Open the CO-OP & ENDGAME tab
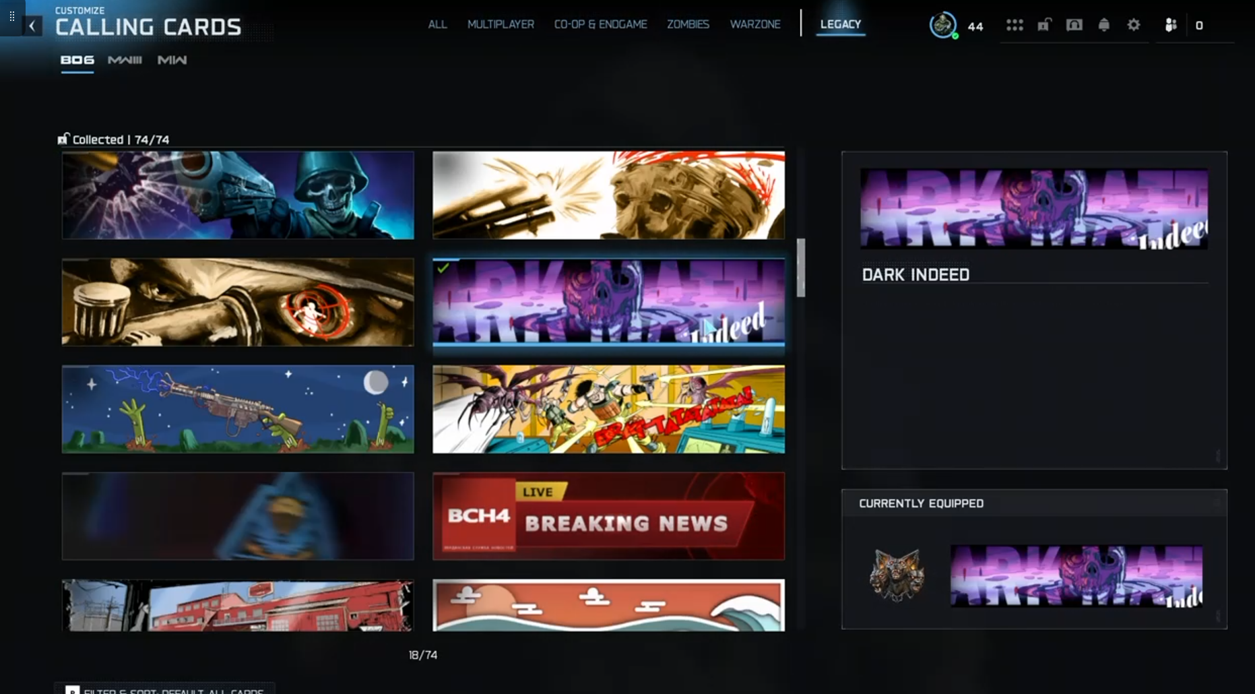The image size is (1255, 694). 600,24
